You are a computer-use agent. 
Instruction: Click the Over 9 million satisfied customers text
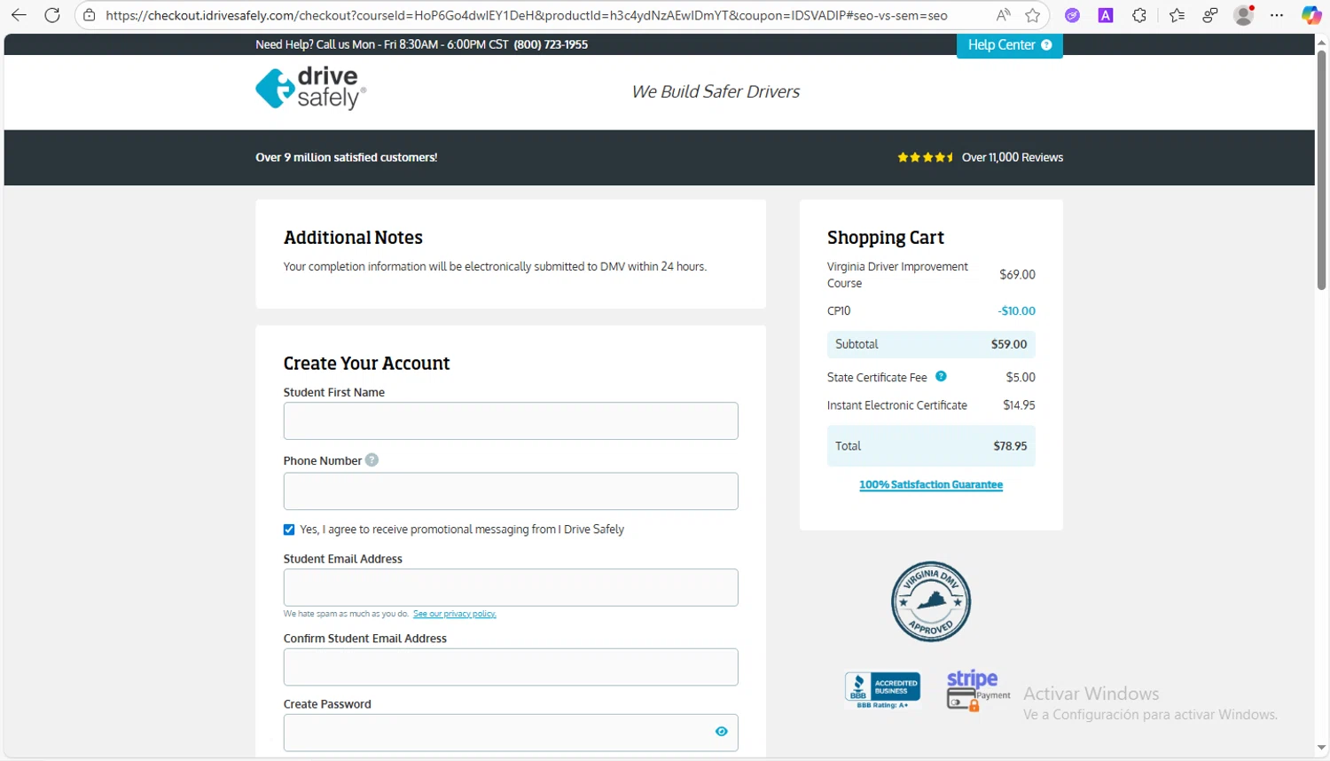[347, 157]
